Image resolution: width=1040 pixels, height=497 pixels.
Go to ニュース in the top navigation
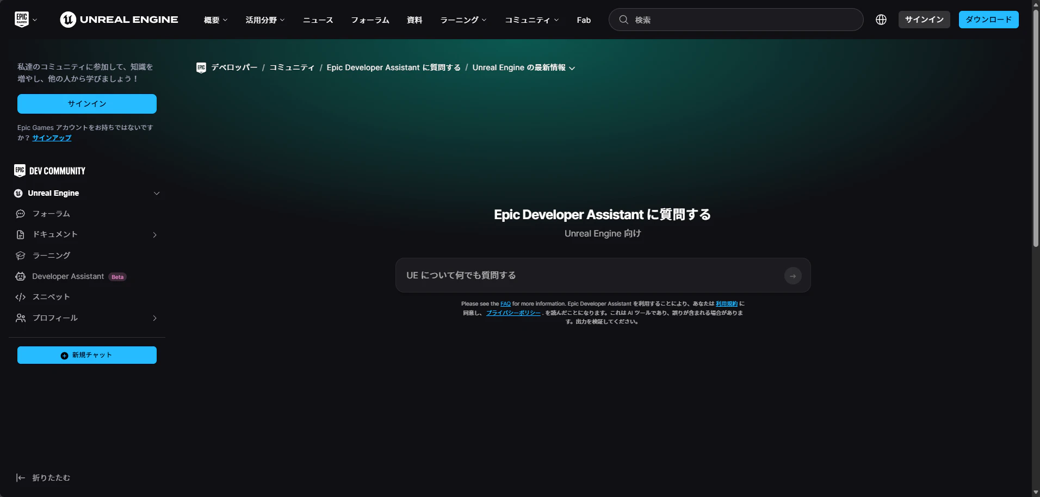coord(318,20)
